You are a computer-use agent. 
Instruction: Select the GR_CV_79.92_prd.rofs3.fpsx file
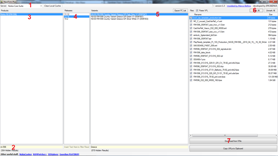pos(216,63)
